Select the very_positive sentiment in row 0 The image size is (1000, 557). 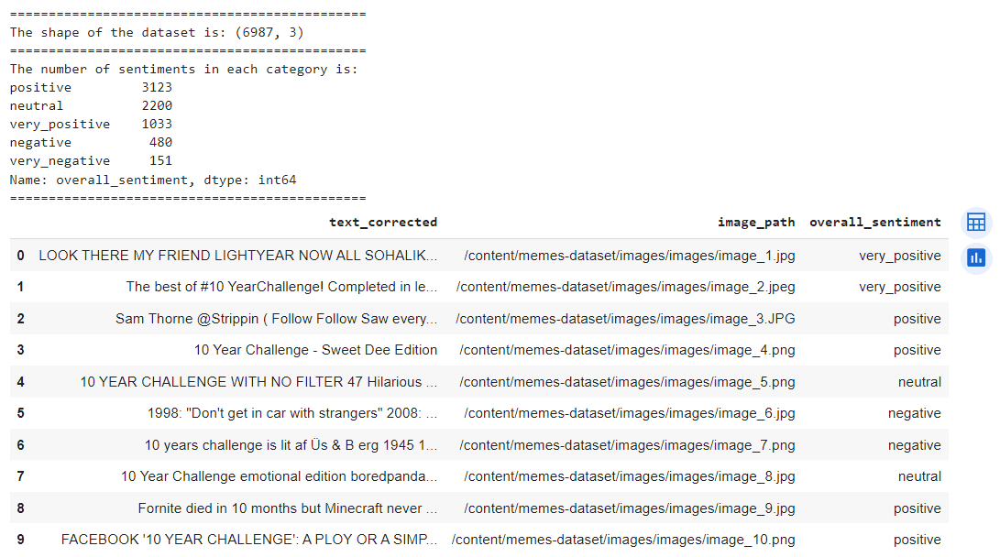(x=900, y=256)
